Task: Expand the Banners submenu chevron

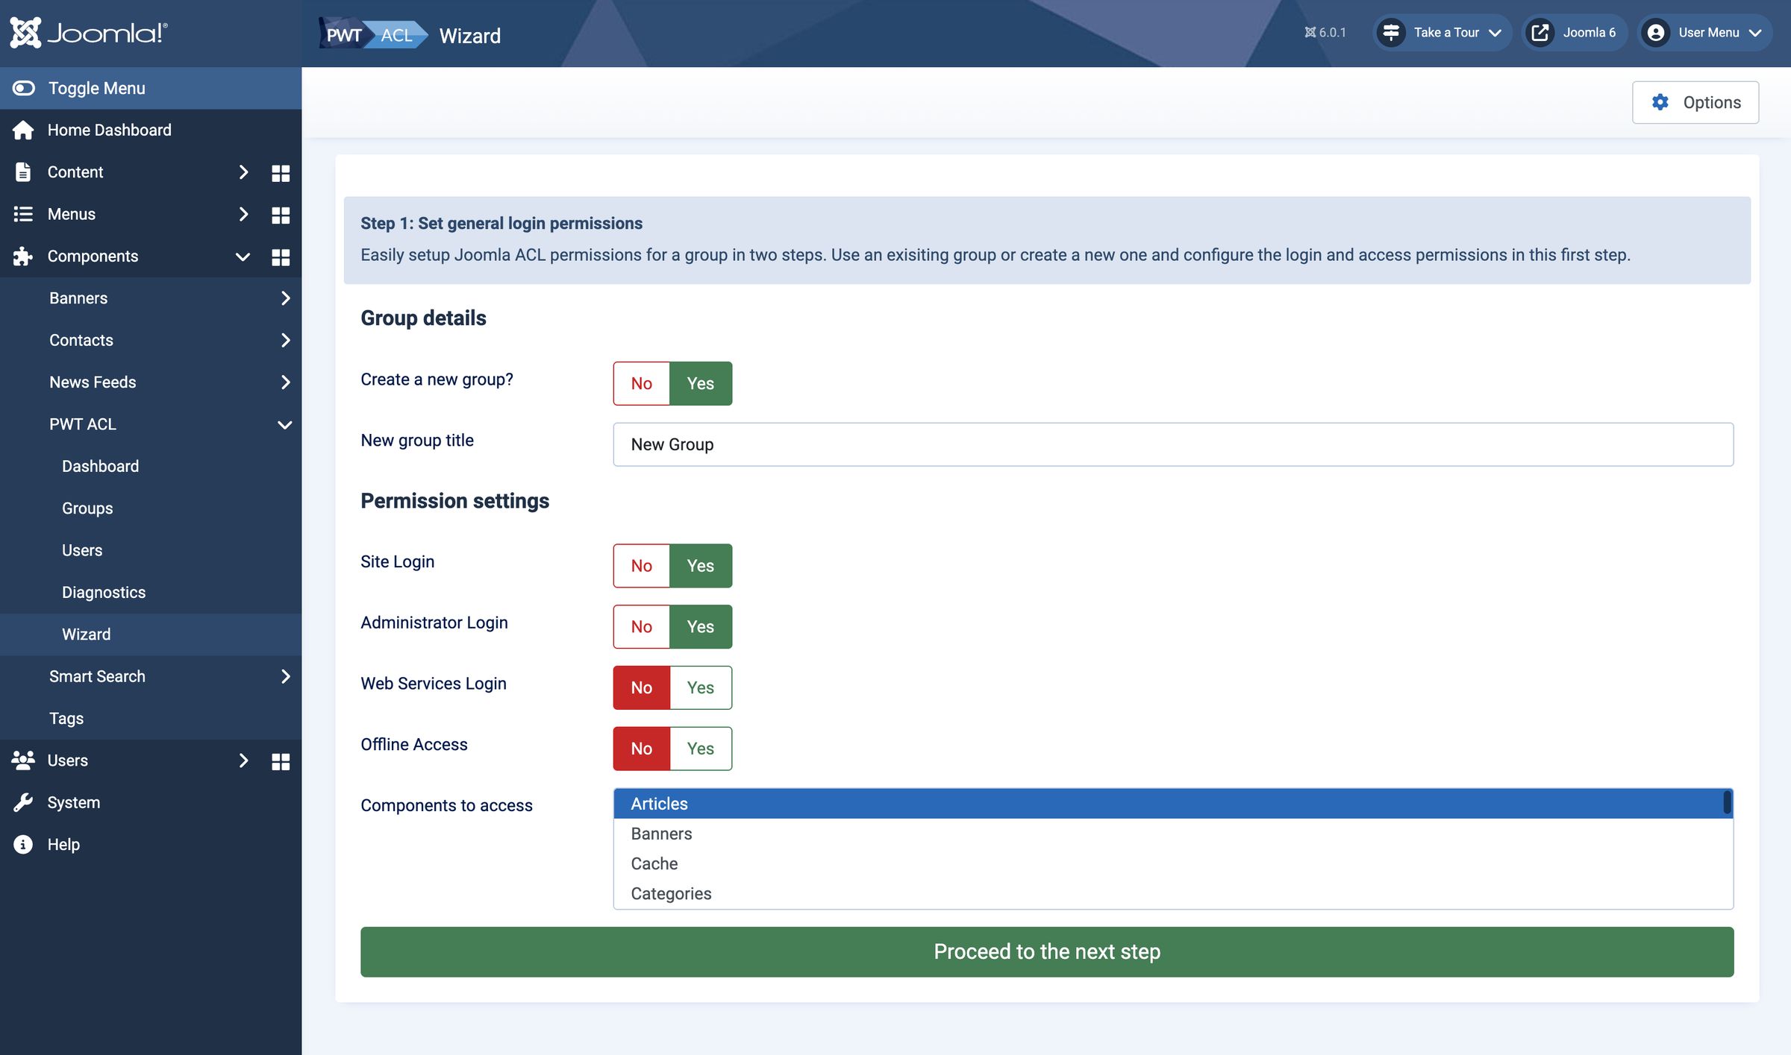Action: coord(286,298)
